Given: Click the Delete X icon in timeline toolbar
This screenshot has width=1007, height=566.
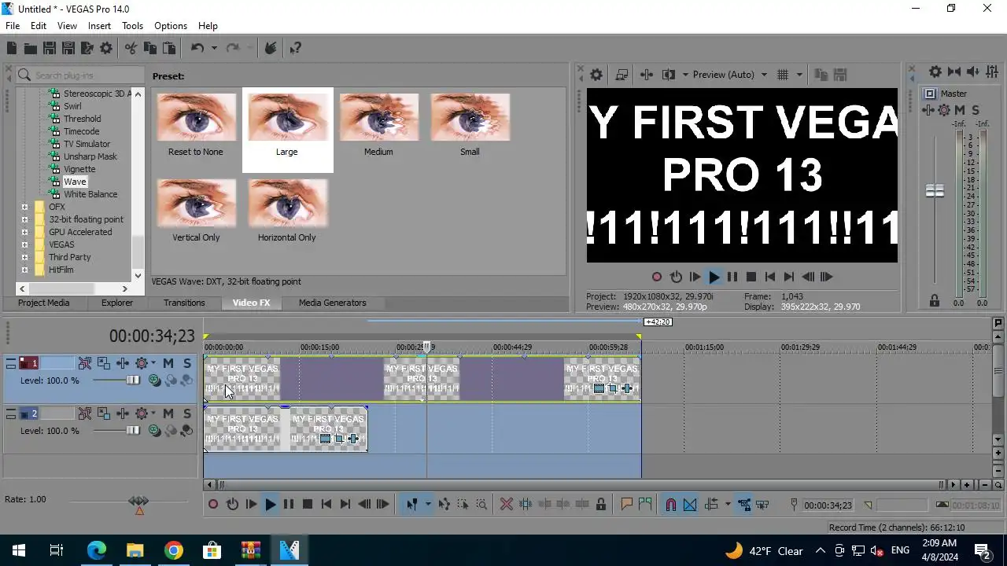Looking at the screenshot, I should (507, 505).
